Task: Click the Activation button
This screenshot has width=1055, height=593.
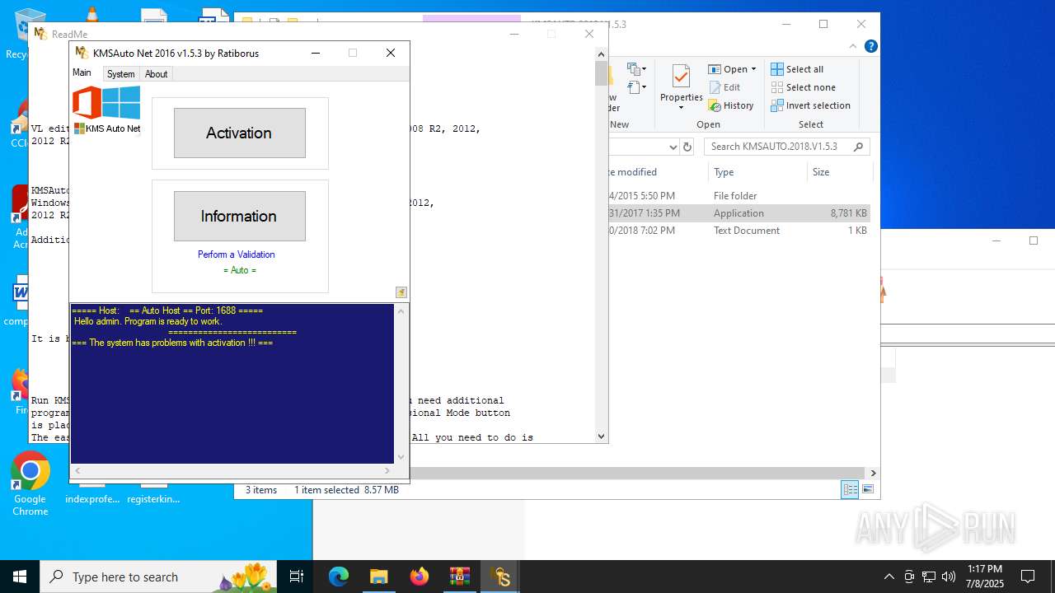Action: 239,133
